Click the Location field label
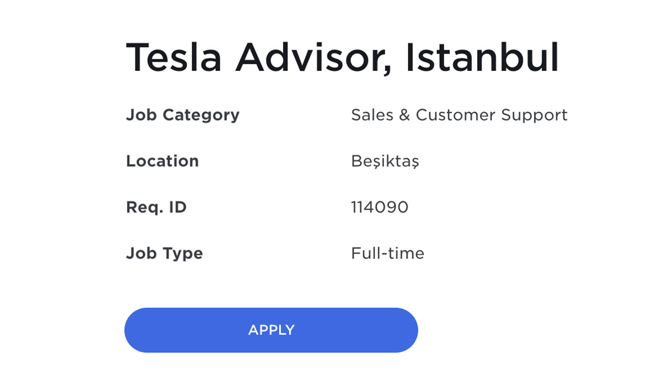The image size is (672, 378). click(162, 161)
